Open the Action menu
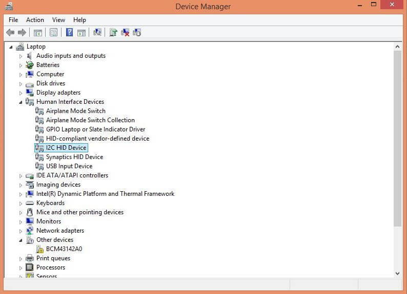This screenshot has height=294, width=407. [35, 20]
